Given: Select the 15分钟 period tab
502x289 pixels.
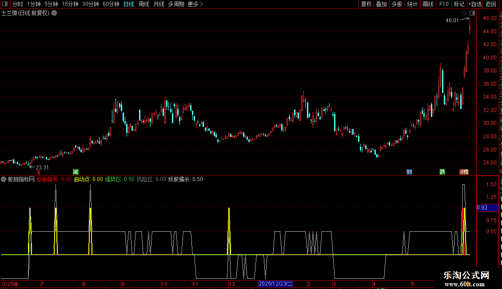Looking at the screenshot, I should [x=70, y=4].
